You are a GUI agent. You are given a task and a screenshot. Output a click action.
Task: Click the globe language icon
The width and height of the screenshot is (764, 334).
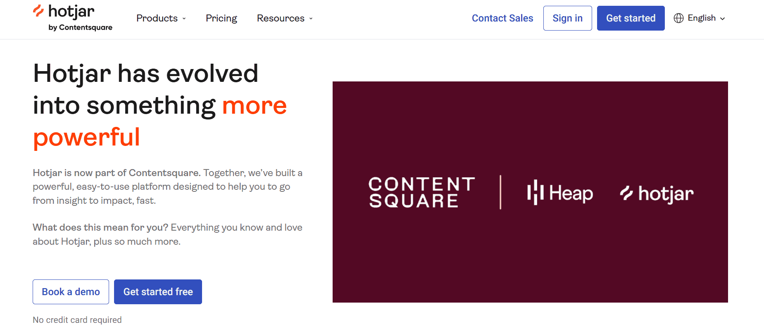678,18
